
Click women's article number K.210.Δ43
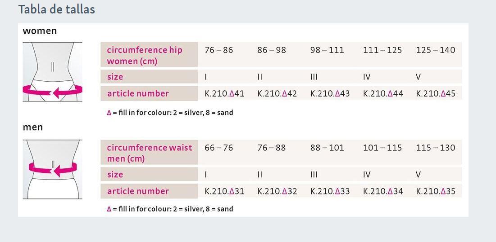click(330, 93)
